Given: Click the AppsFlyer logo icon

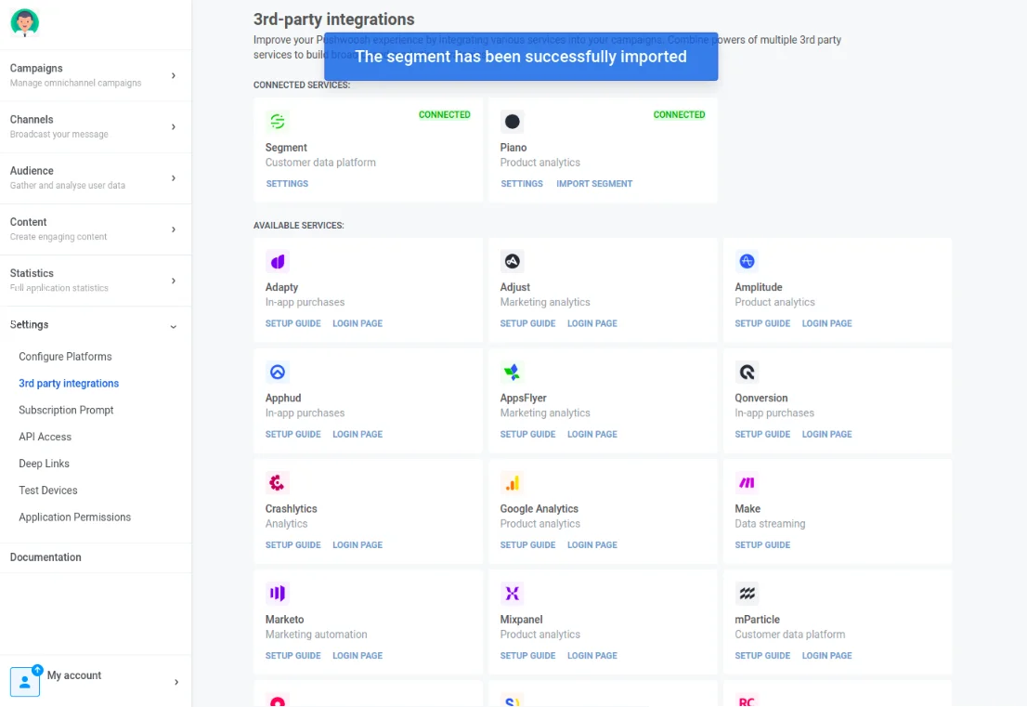Looking at the screenshot, I should [512, 373].
